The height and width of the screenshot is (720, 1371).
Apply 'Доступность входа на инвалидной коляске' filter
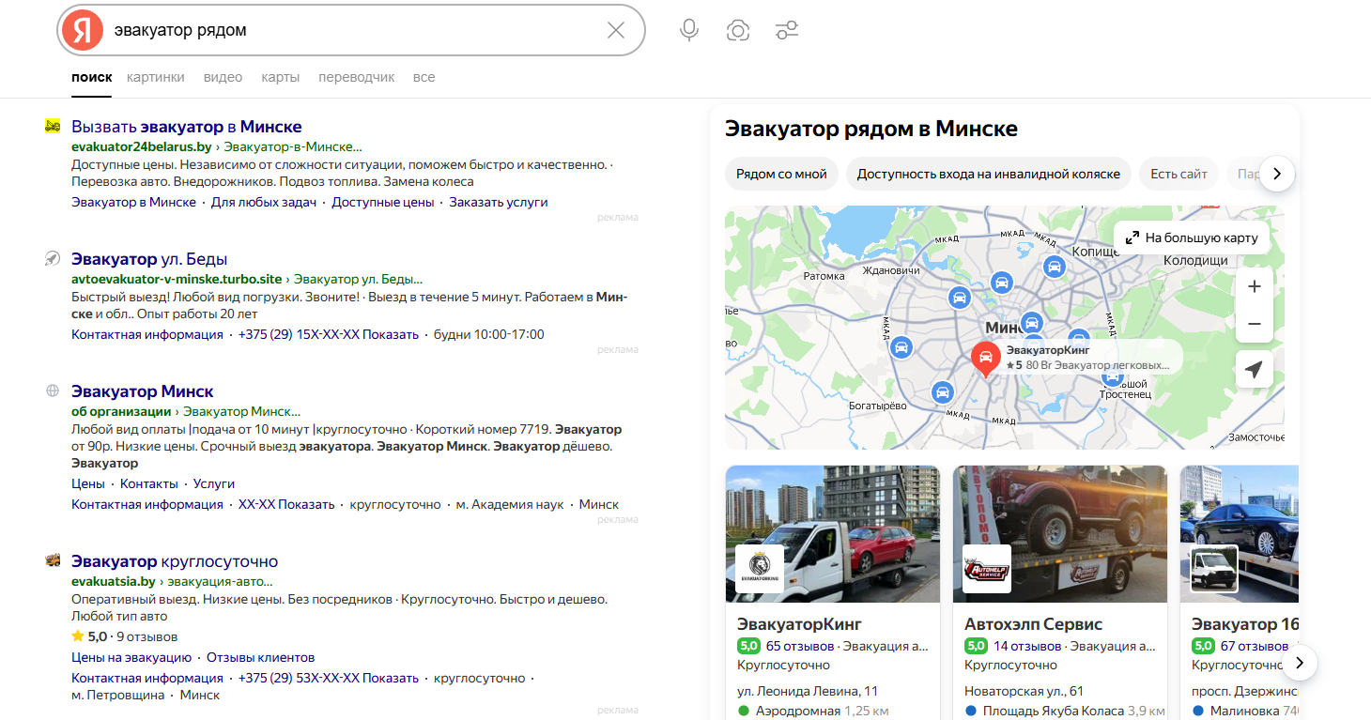click(989, 174)
